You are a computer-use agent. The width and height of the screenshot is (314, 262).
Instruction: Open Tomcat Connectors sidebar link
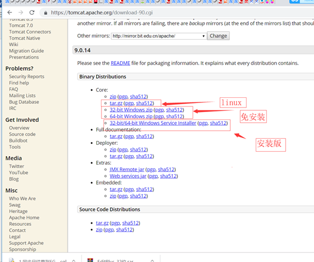(x=30, y=32)
